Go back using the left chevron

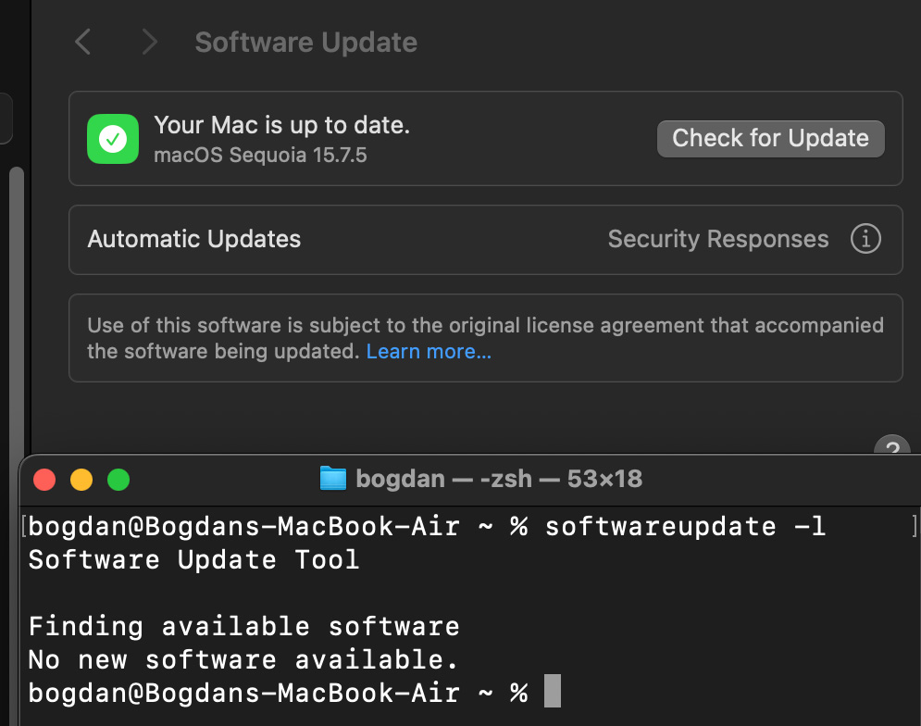point(82,42)
